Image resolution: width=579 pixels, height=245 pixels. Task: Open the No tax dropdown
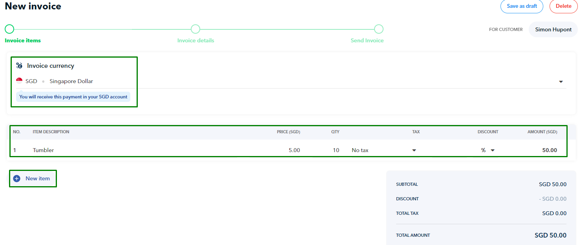(x=414, y=150)
